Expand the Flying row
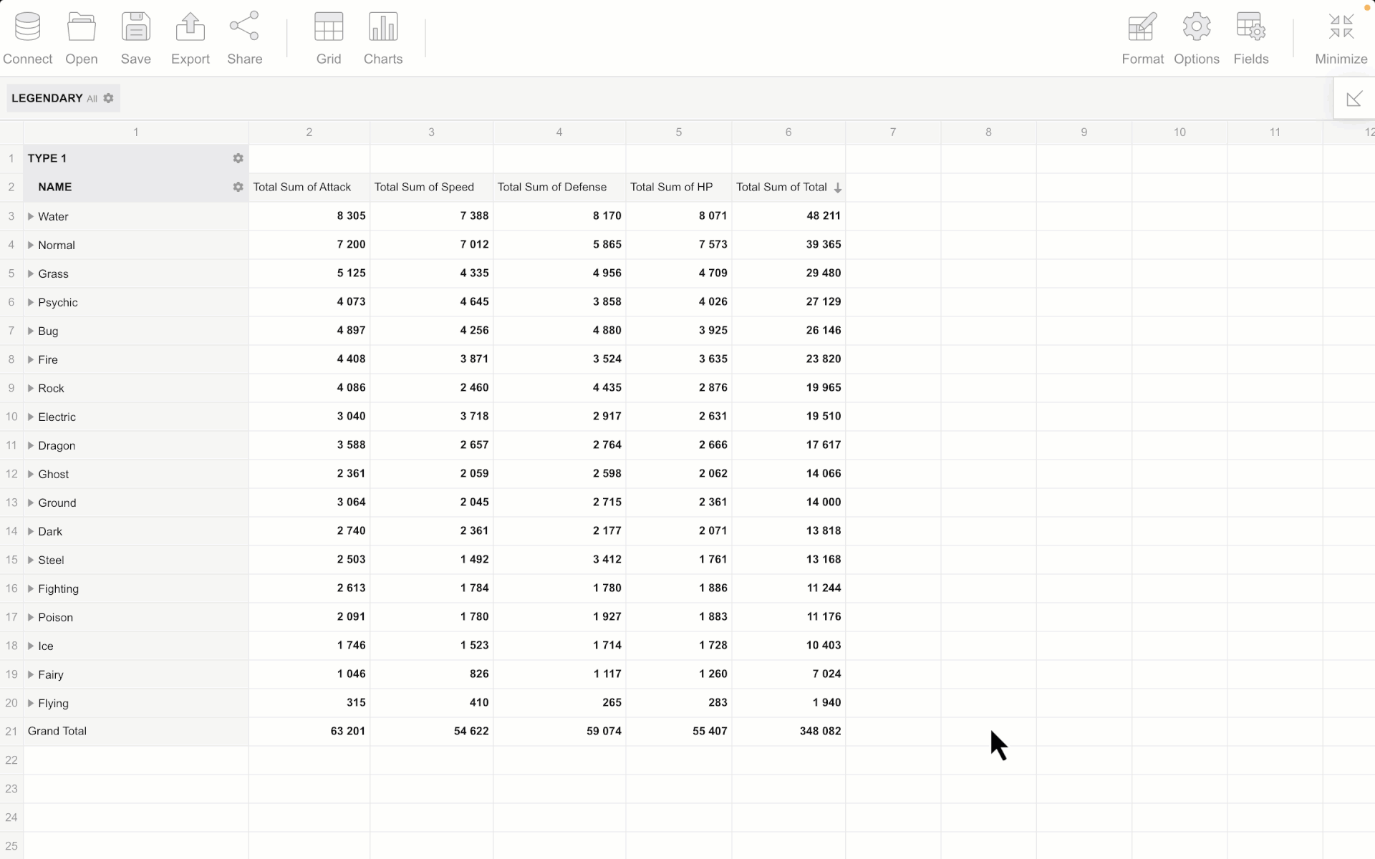The height and width of the screenshot is (859, 1375). tap(31, 703)
